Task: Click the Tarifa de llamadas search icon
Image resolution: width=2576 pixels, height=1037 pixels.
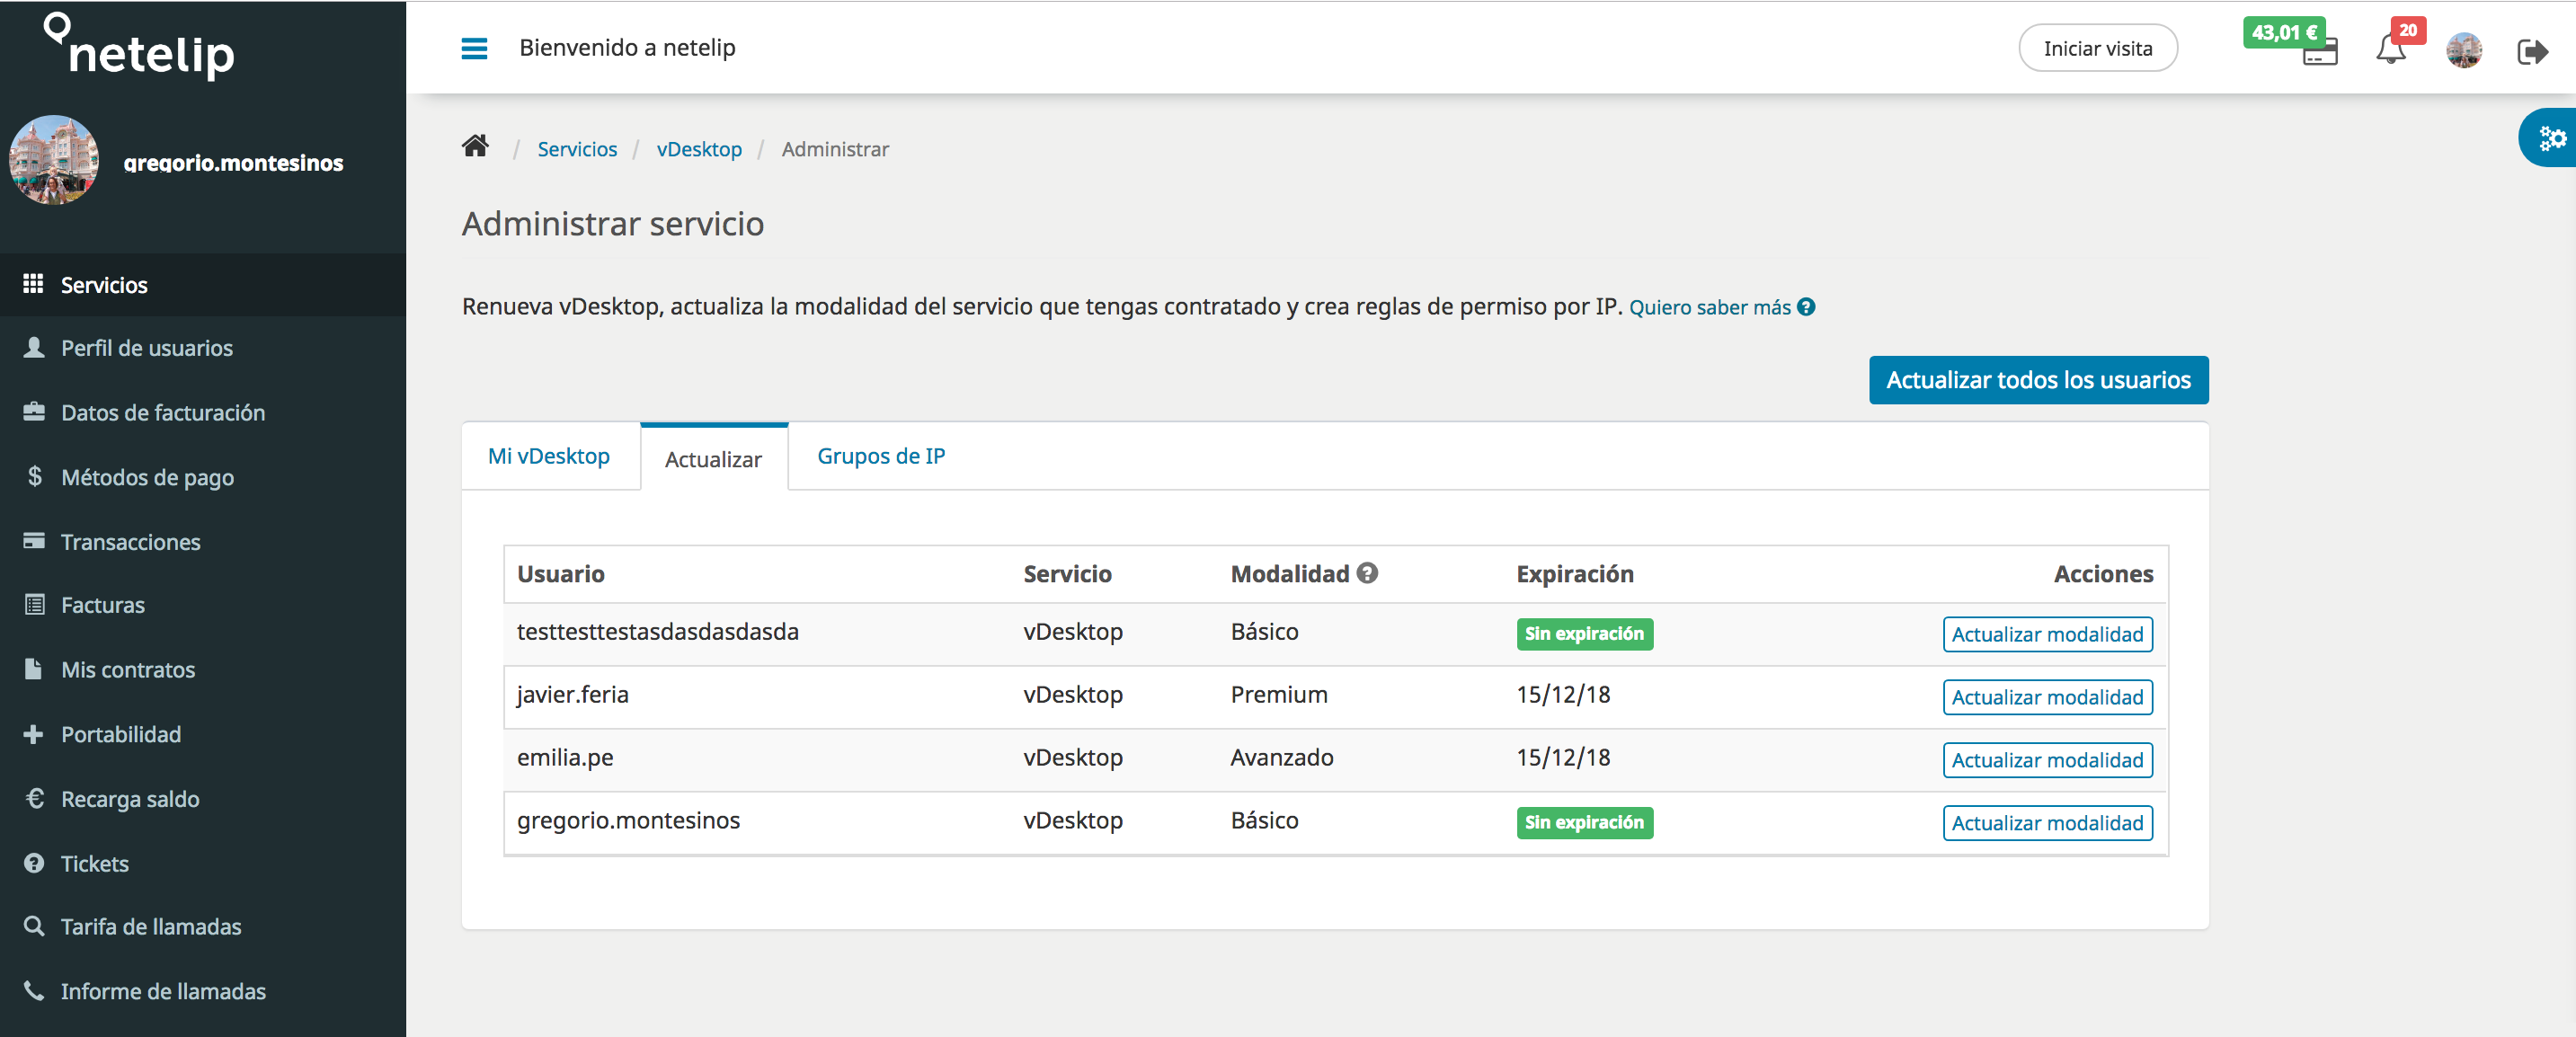Action: pos(34,926)
